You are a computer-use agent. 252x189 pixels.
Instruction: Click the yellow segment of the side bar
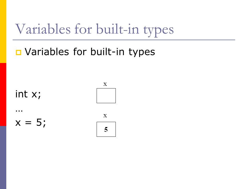3,31
